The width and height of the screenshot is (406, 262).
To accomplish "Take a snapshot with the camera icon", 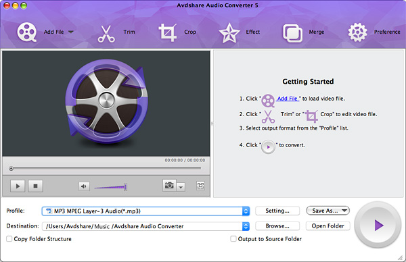I will [169, 186].
